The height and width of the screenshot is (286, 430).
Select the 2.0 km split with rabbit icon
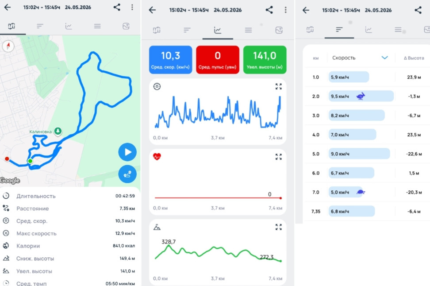[367, 97]
